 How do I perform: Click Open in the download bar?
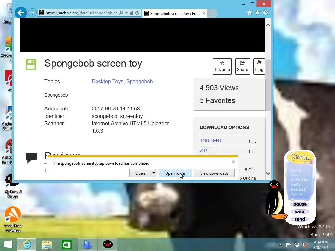(140, 173)
